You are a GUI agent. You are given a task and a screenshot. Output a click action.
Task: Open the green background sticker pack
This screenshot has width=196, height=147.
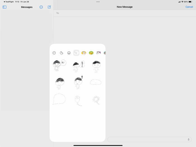pos(91,53)
